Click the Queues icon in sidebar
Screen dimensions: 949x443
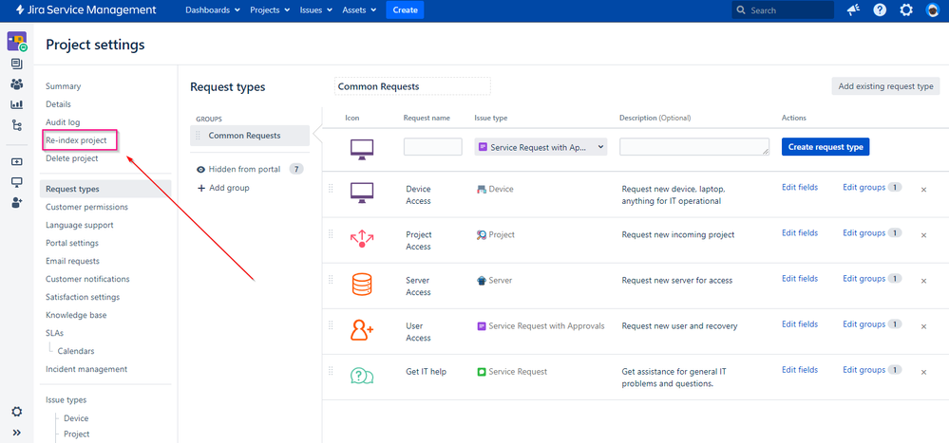point(17,64)
